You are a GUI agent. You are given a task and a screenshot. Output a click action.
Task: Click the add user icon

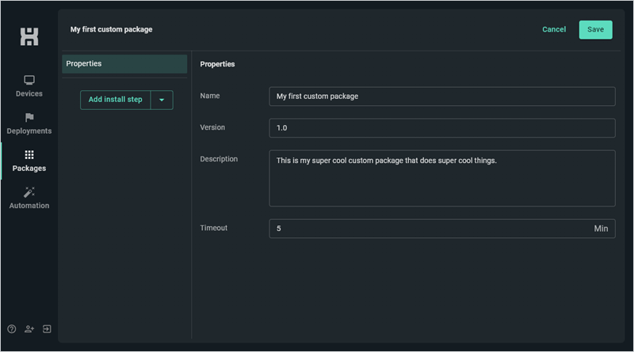click(x=29, y=329)
